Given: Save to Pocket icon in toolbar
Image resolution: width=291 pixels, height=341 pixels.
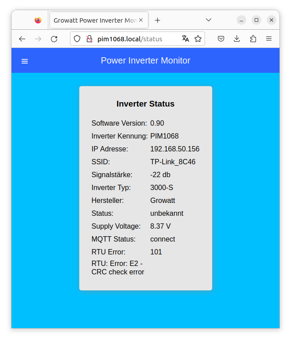Looking at the screenshot, I should click(221, 39).
